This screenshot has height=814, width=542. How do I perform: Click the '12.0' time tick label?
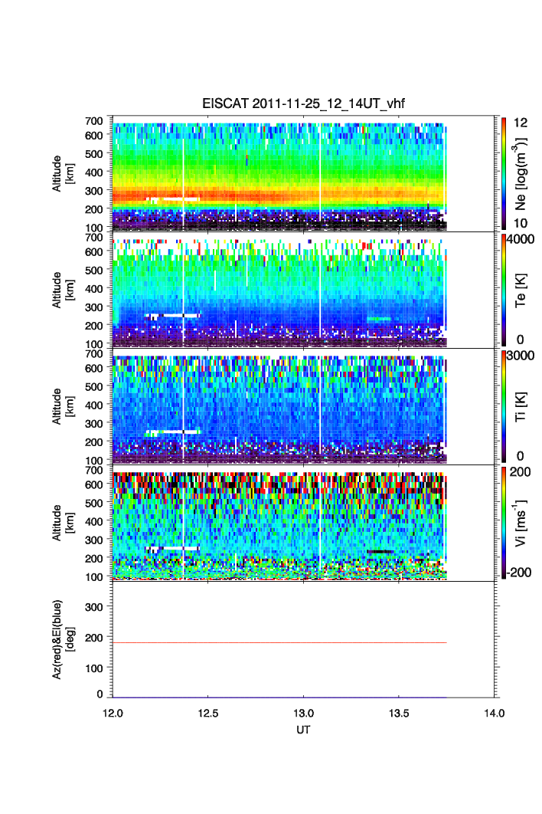[x=113, y=714]
